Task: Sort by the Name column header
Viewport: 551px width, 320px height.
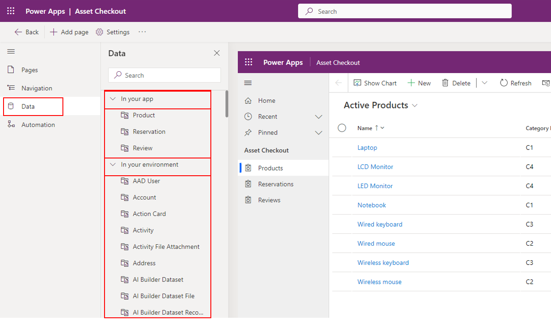Action: (371, 128)
